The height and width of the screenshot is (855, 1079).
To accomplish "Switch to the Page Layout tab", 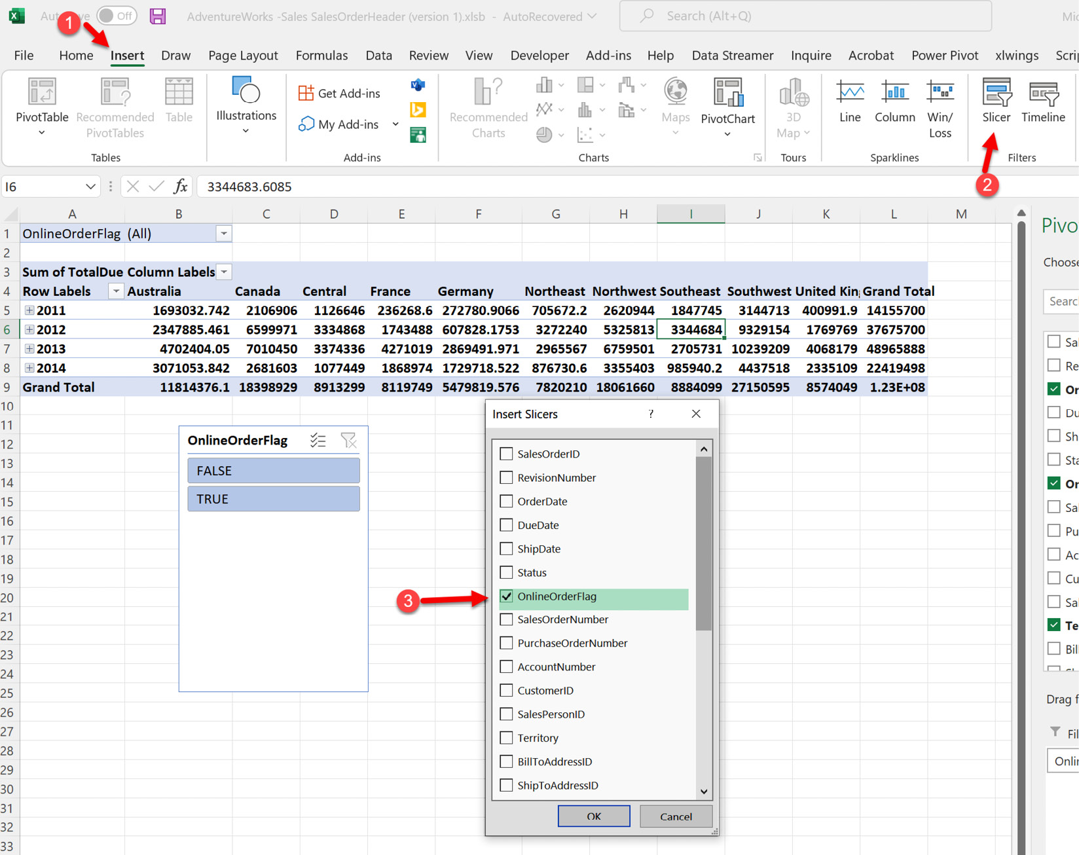I will [x=243, y=56].
